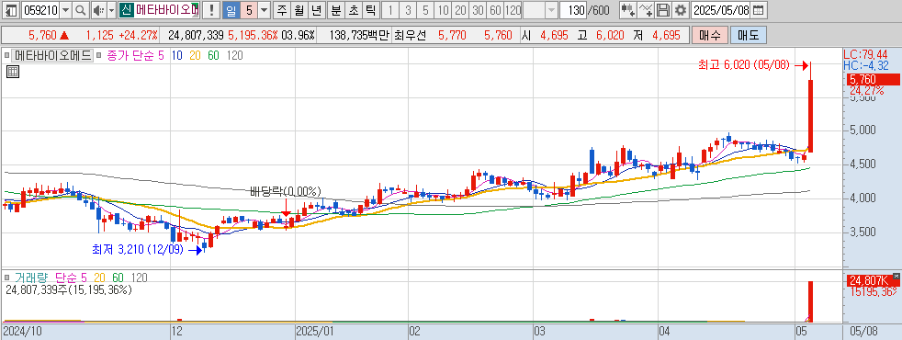Image resolution: width=902 pixels, height=340 pixels.
Task: Click the 메타바이오메드 chart legend label
Action: pos(53,56)
